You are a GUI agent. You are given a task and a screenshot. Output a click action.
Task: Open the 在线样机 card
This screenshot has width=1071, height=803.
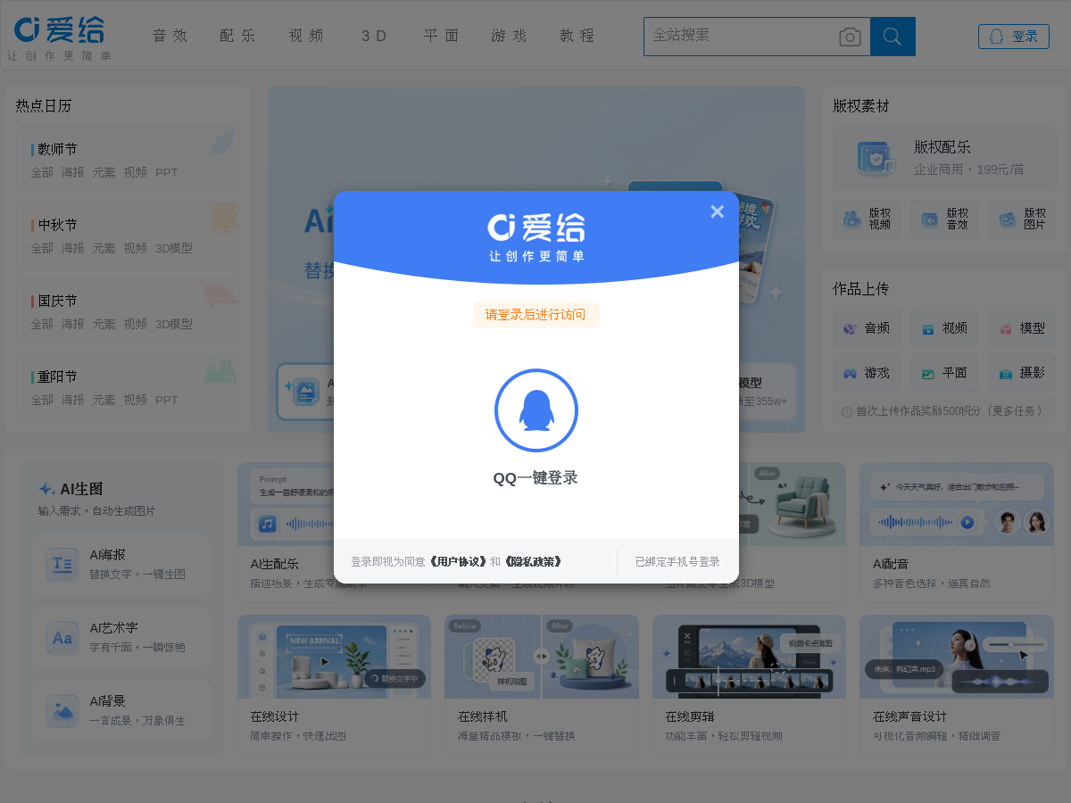click(542, 684)
